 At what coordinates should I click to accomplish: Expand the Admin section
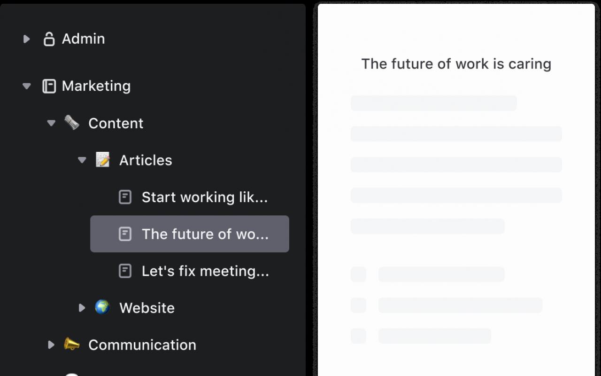click(x=27, y=39)
